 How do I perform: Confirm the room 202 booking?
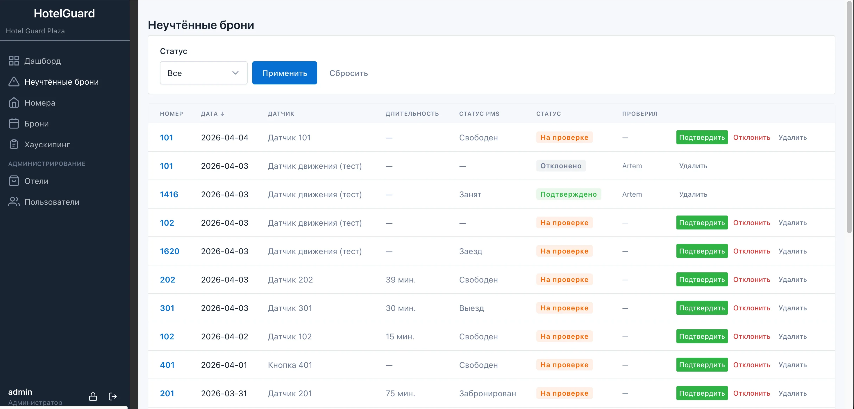coord(701,280)
